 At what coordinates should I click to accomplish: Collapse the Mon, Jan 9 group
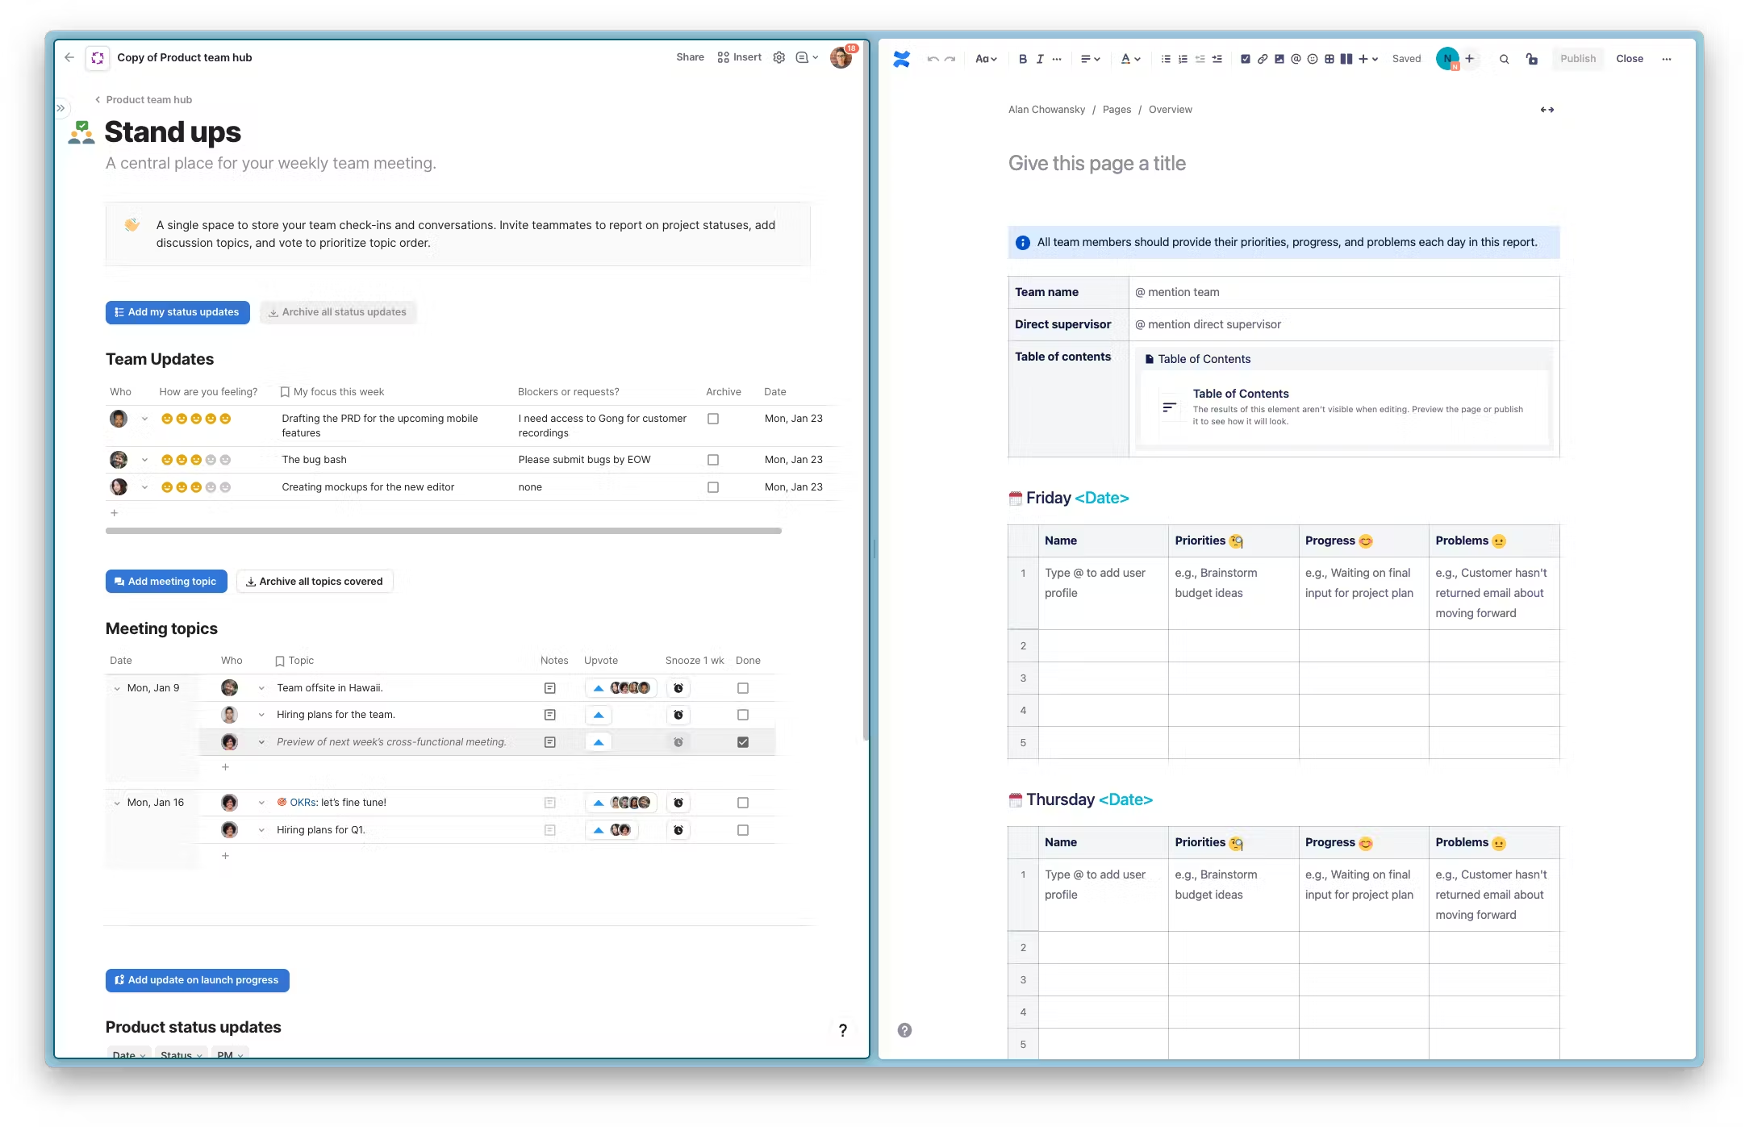[x=117, y=689]
